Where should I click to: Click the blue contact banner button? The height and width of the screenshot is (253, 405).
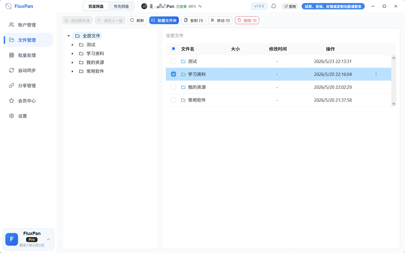point(333,6)
